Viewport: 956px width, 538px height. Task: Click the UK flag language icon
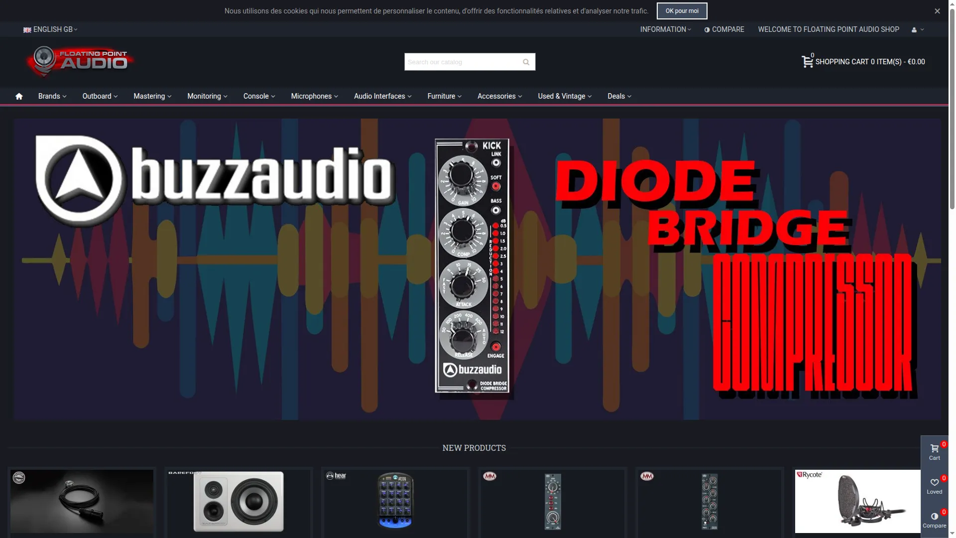[x=27, y=30]
